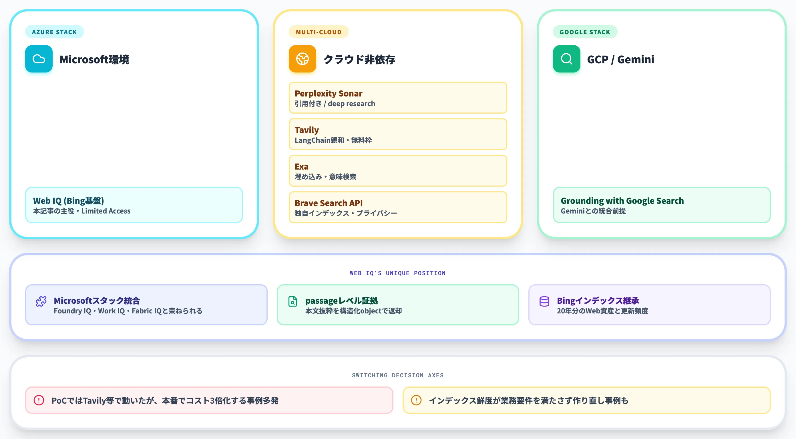Click the PoCではTavily等で動いたが warning text
Screen dimensions: 796x439
[x=165, y=400]
